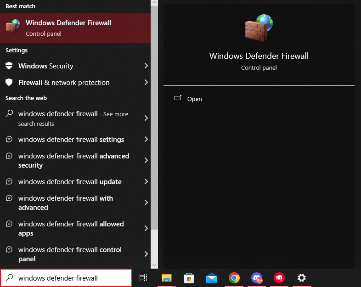The height and width of the screenshot is (287, 361).
Task: Expand the 'advanced security' suggestion chevron
Action: (146, 160)
